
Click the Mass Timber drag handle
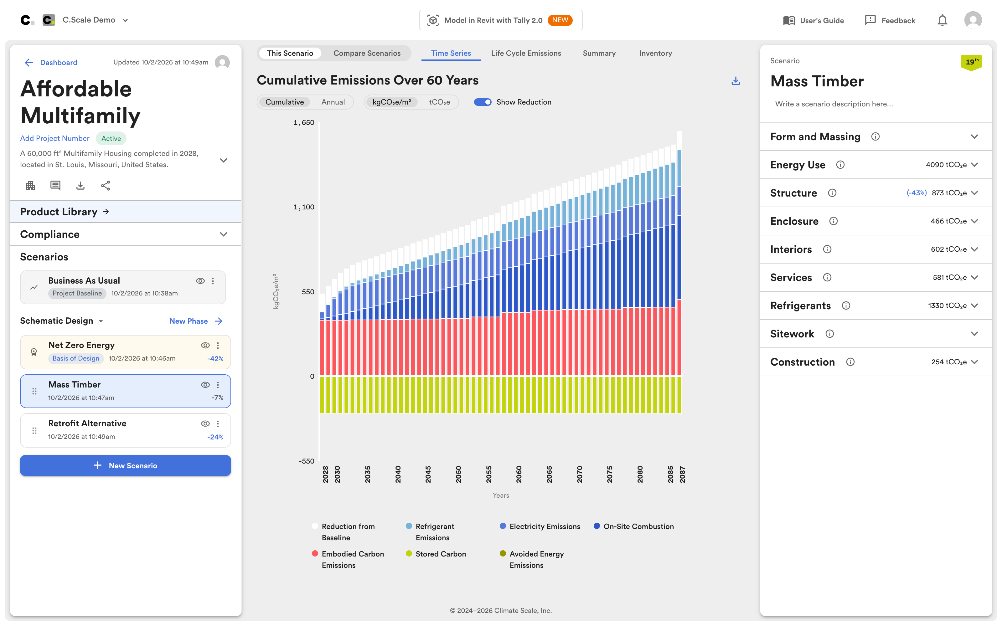(x=34, y=391)
